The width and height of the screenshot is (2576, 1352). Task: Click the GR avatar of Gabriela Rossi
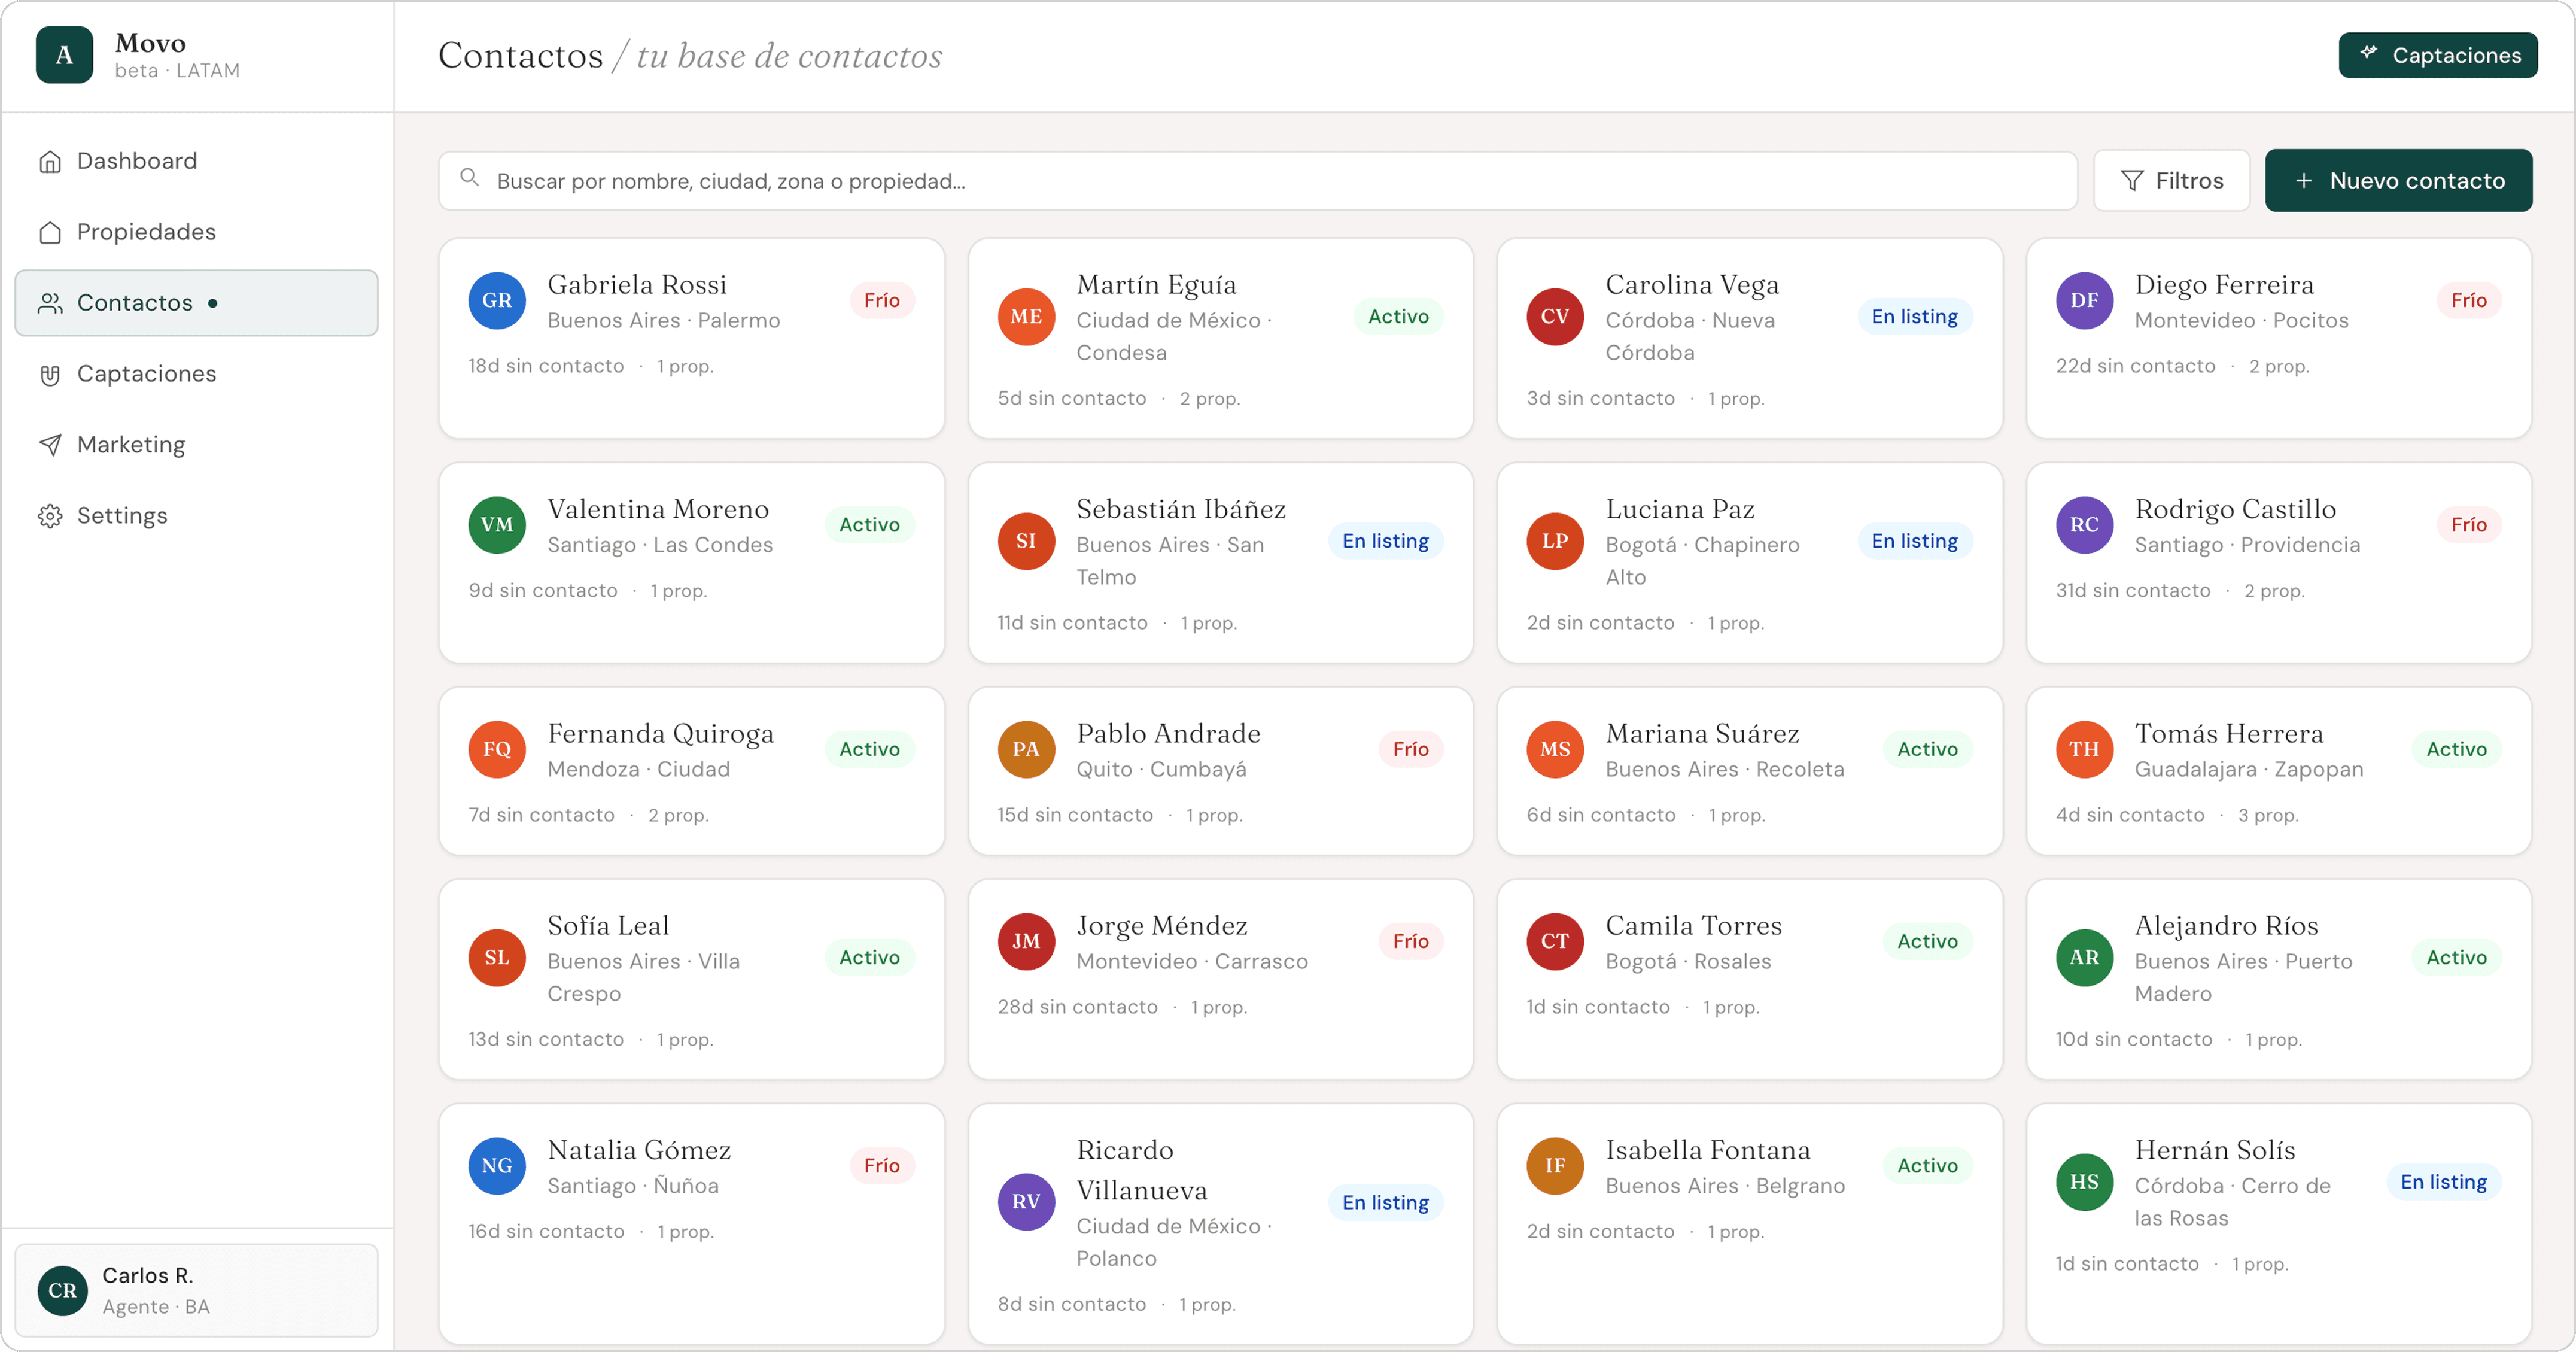497,300
